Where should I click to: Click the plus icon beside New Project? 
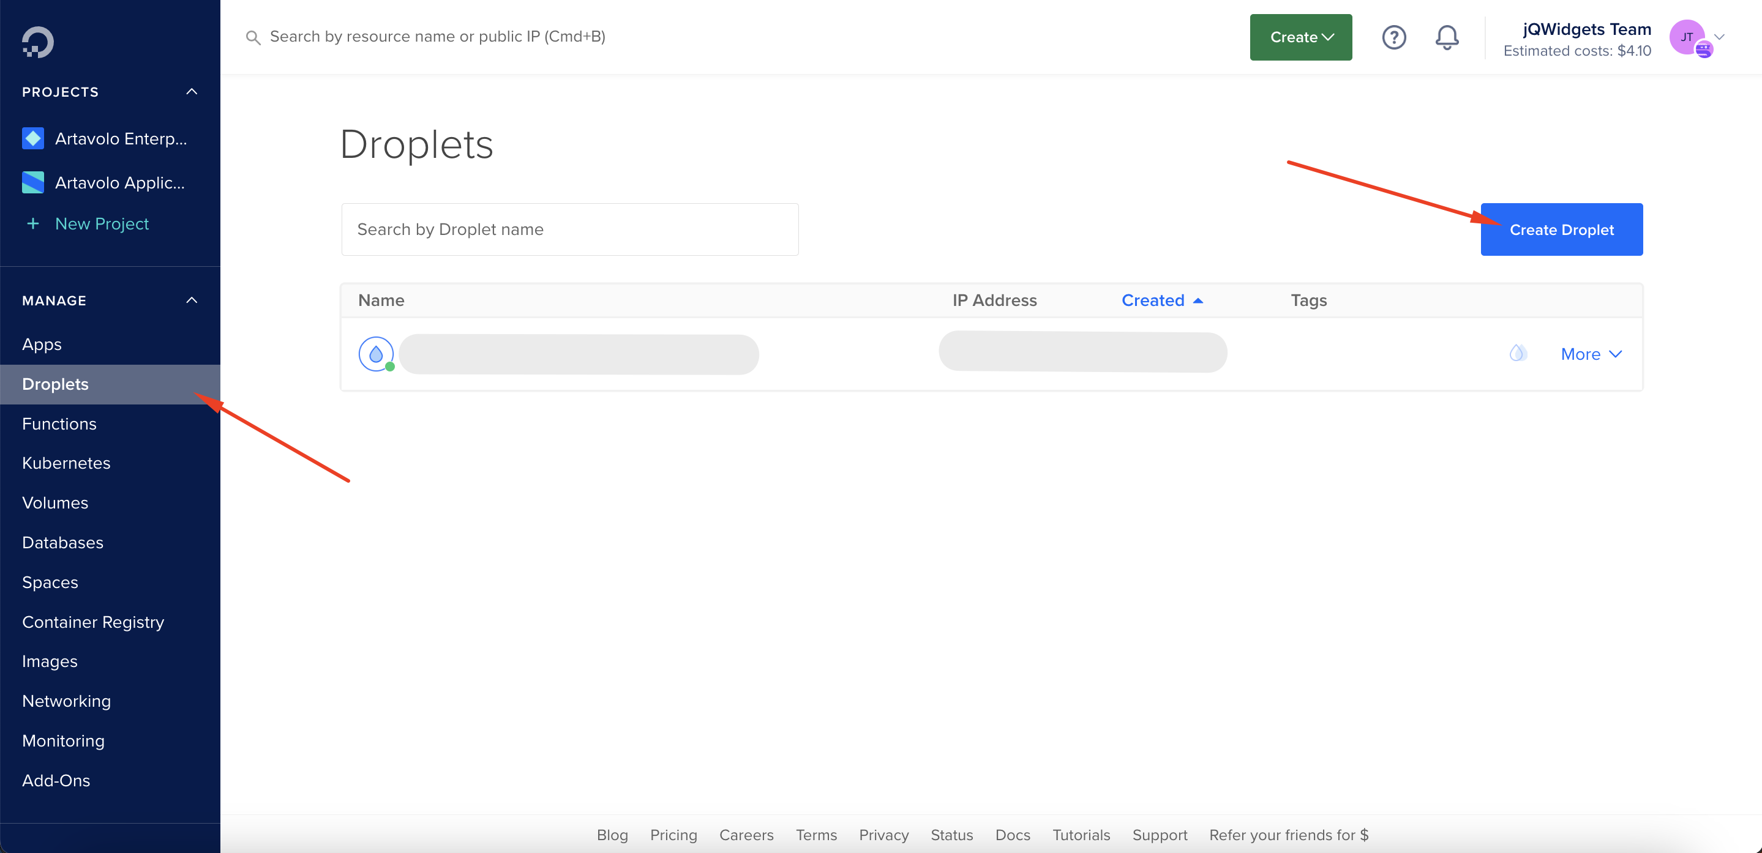pos(32,223)
